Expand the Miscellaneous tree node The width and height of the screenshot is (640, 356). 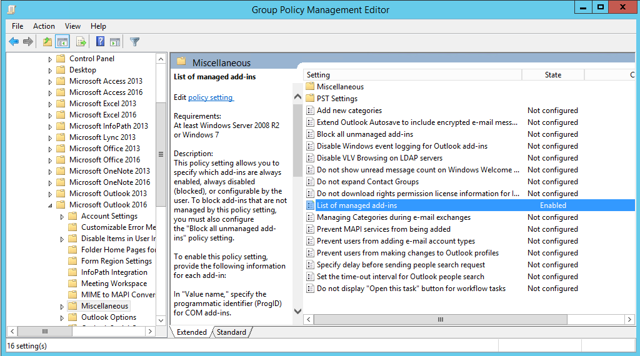point(62,307)
